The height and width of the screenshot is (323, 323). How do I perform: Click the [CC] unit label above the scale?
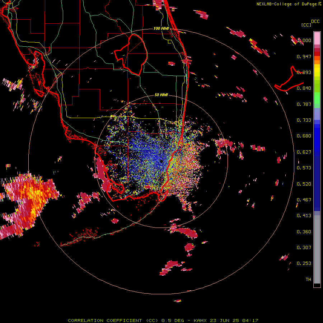306,25
